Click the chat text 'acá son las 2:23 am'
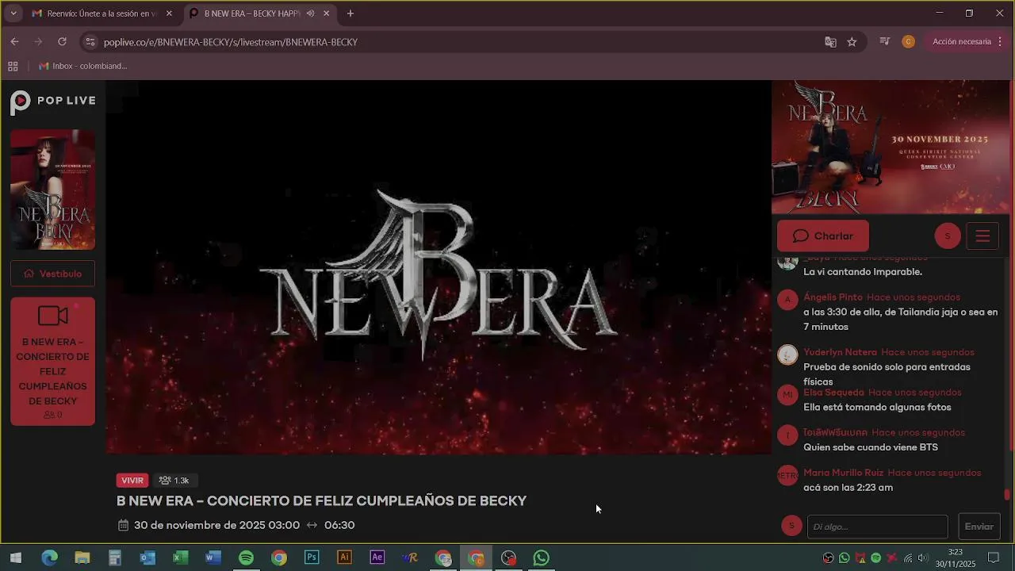This screenshot has height=571, width=1015. [848, 488]
